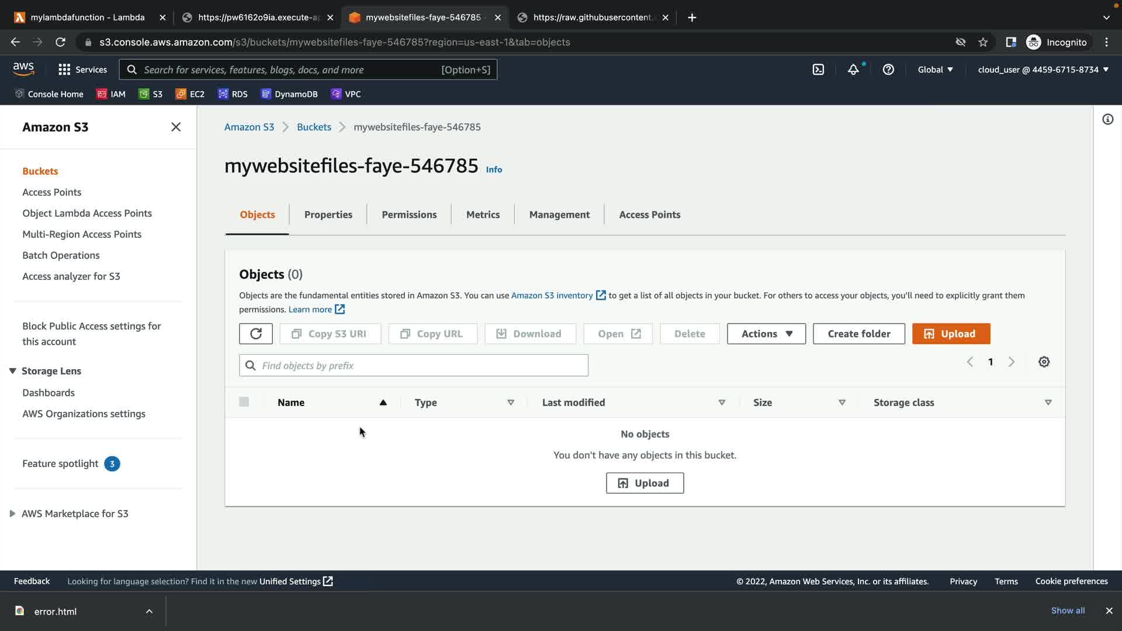Click DynamoDB shortcut in favorites bar
This screenshot has width=1122, height=631.
pyautogui.click(x=289, y=94)
